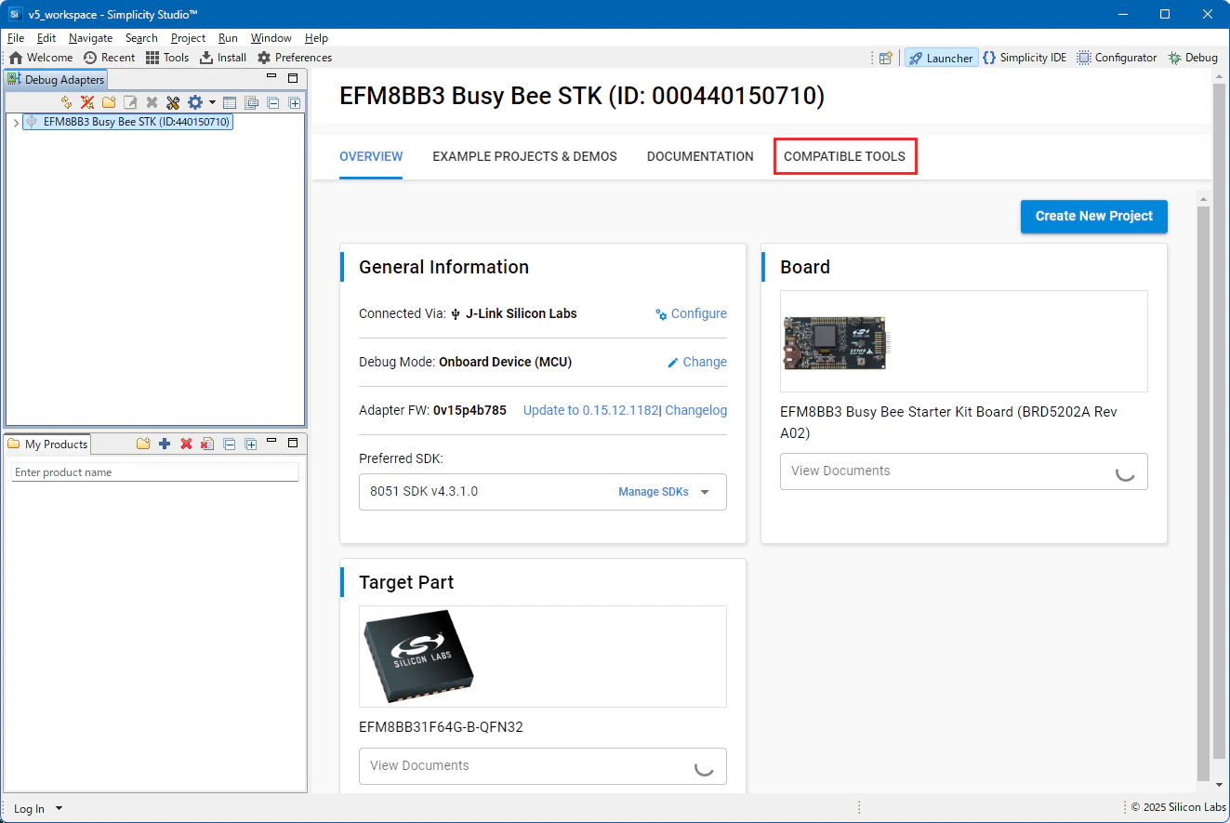Click the new folder icon in Debug Adapters toolbar
Viewport: 1230px width, 823px height.
[x=109, y=102]
